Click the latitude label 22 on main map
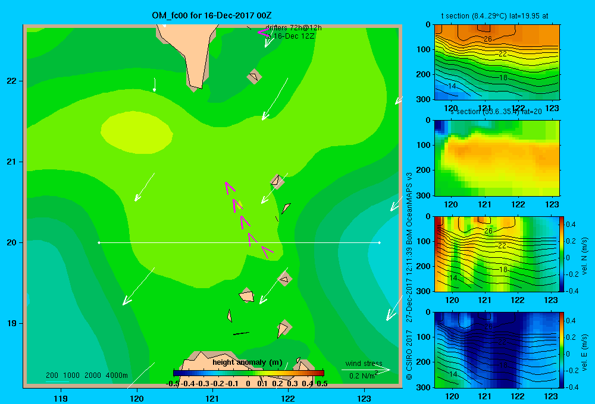 point(12,81)
